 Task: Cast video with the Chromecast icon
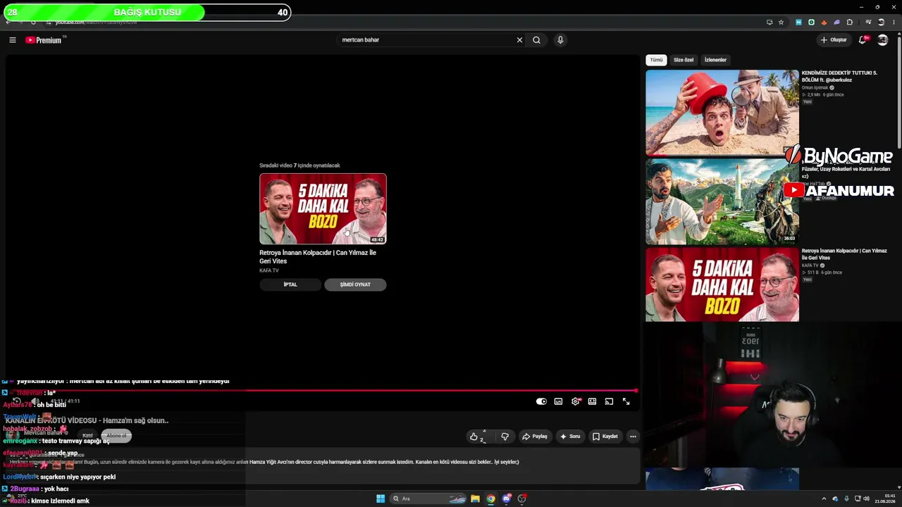(609, 401)
